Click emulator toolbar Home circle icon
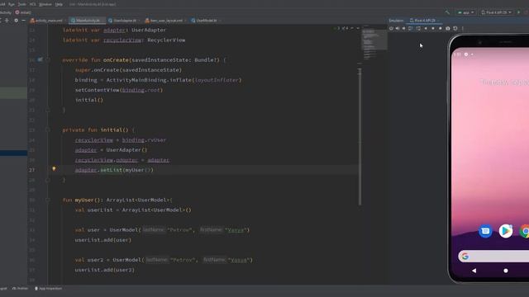Viewport: 529px width, 297px height. coord(433,29)
